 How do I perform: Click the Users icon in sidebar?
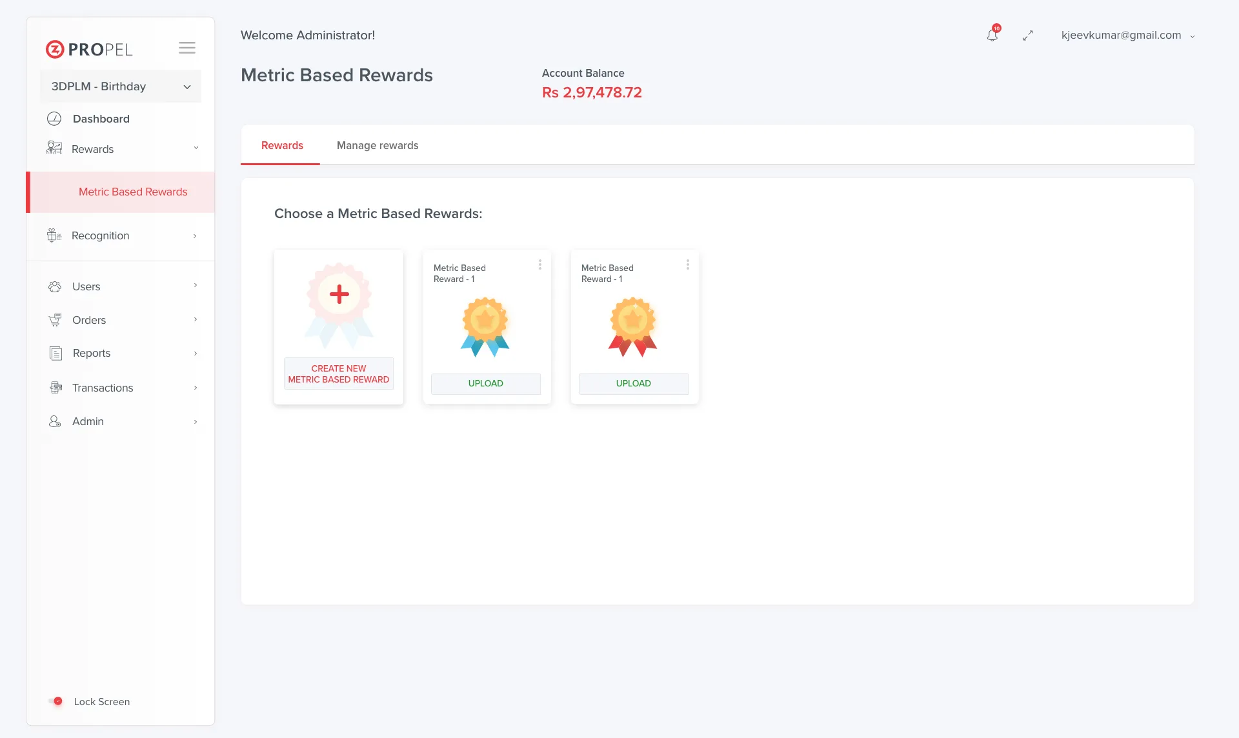pos(55,286)
